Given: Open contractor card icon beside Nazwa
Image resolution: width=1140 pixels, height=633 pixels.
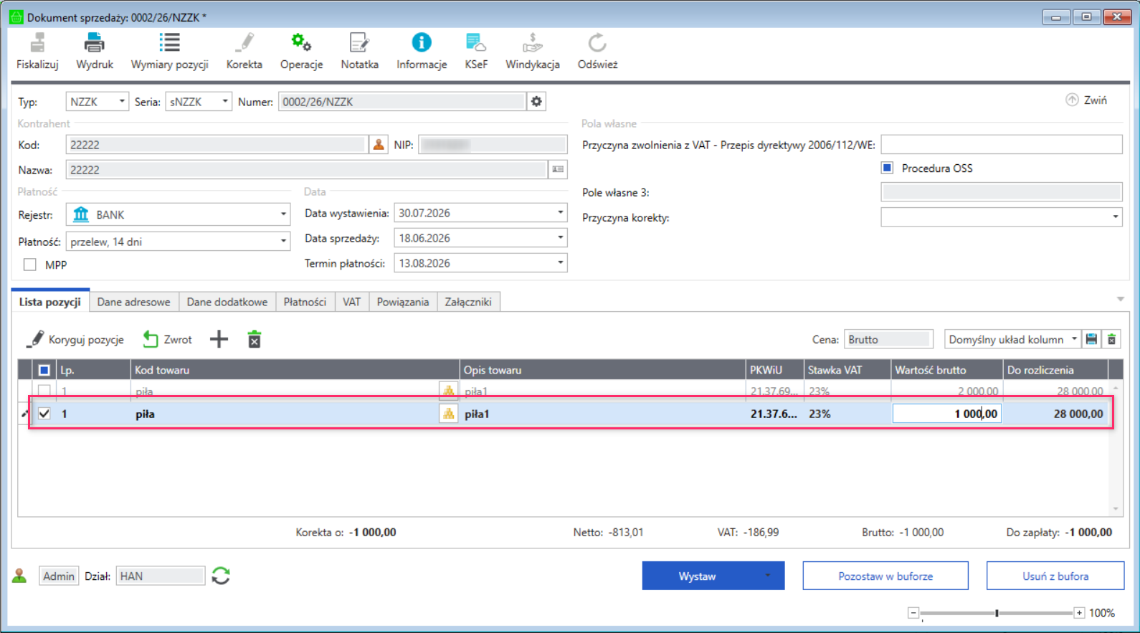Looking at the screenshot, I should click(558, 170).
